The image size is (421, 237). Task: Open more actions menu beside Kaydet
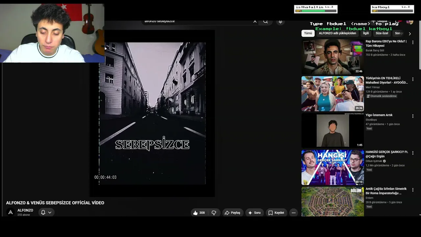click(293, 213)
